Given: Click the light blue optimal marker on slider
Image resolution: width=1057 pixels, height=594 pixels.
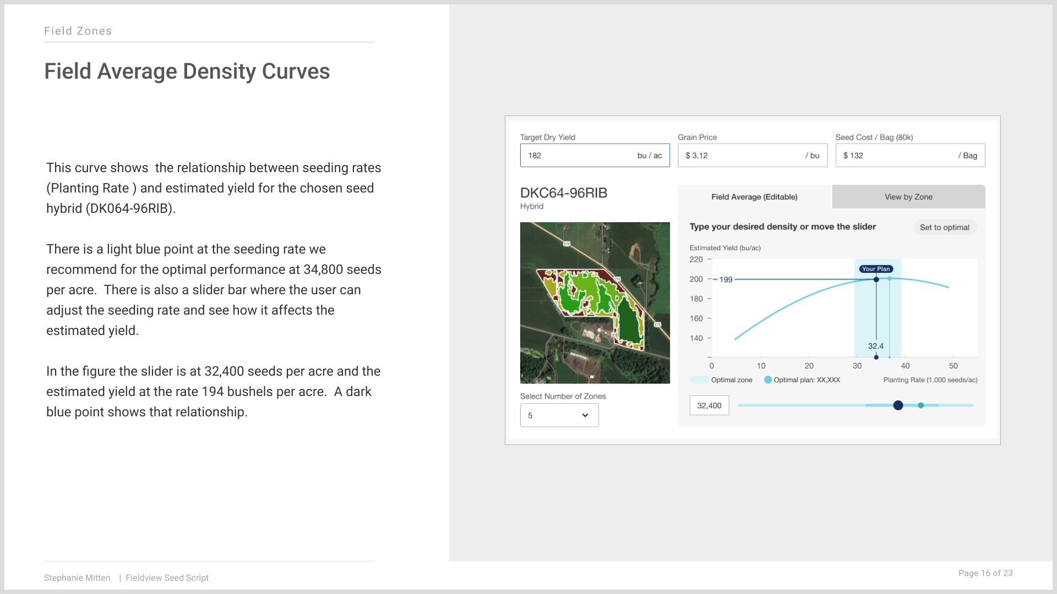Looking at the screenshot, I should click(x=921, y=405).
